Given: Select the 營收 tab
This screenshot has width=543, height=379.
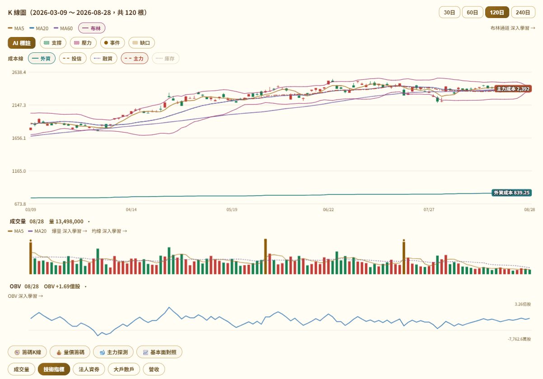Looking at the screenshot, I should 154,369.
